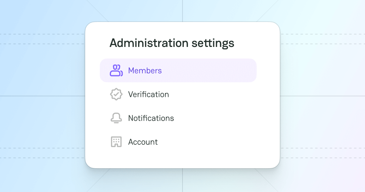Click the Administration settings heading
Viewport: 365px width, 192px height.
coord(172,43)
